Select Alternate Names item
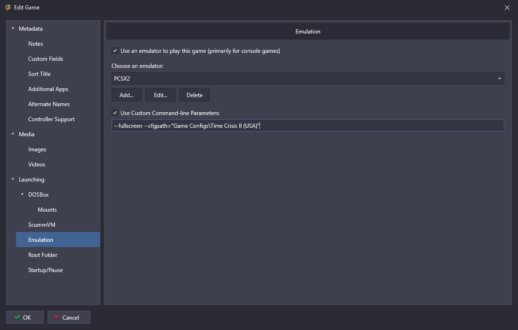This screenshot has width=518, height=330. (49, 104)
